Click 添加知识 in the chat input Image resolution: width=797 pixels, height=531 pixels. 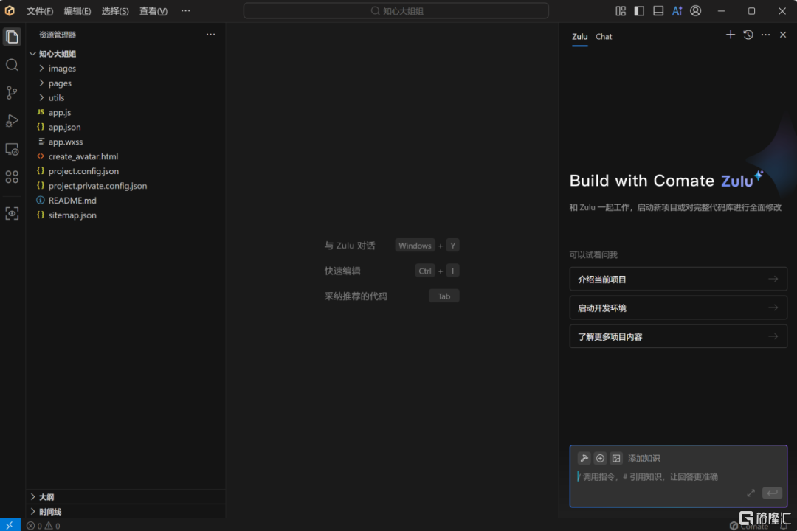pos(644,458)
